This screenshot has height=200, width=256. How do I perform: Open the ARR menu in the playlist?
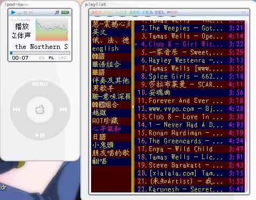[x=135, y=12]
